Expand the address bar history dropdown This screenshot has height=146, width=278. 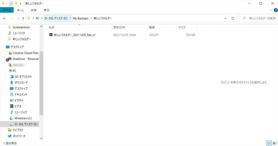[x=225, y=18]
